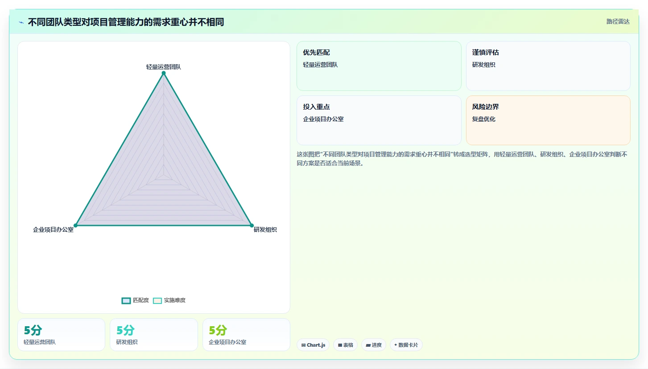The width and height of the screenshot is (648, 369).
Task: Open the 谨慎评估 card
Action: pyautogui.click(x=548, y=66)
